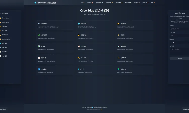Click the refresh icon on 定期更新 card
189x113 pixels.
(39, 69)
